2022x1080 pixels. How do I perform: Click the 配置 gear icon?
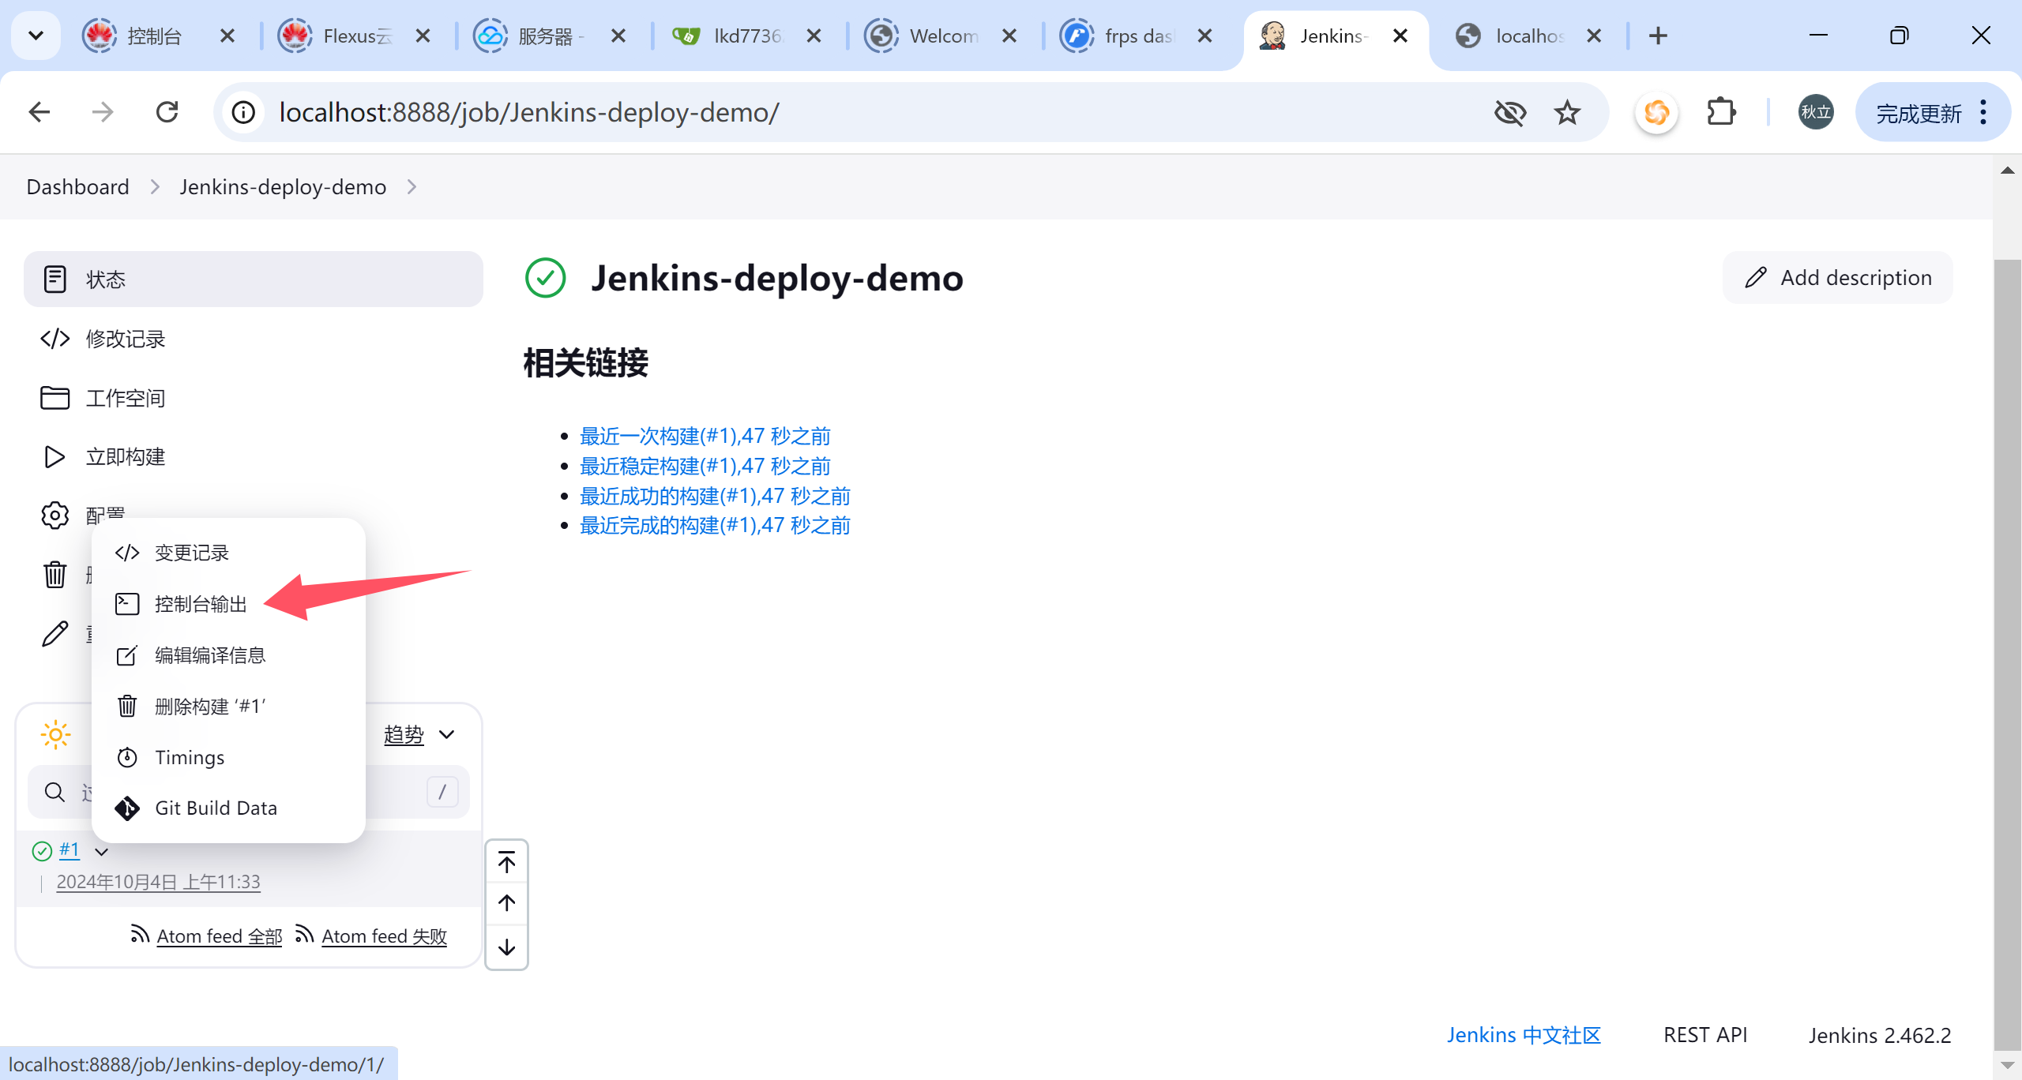[54, 516]
